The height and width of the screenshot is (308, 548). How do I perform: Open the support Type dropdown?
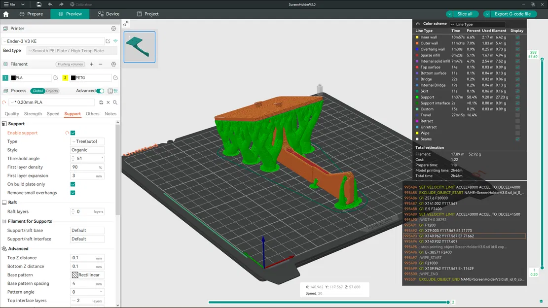(87, 141)
